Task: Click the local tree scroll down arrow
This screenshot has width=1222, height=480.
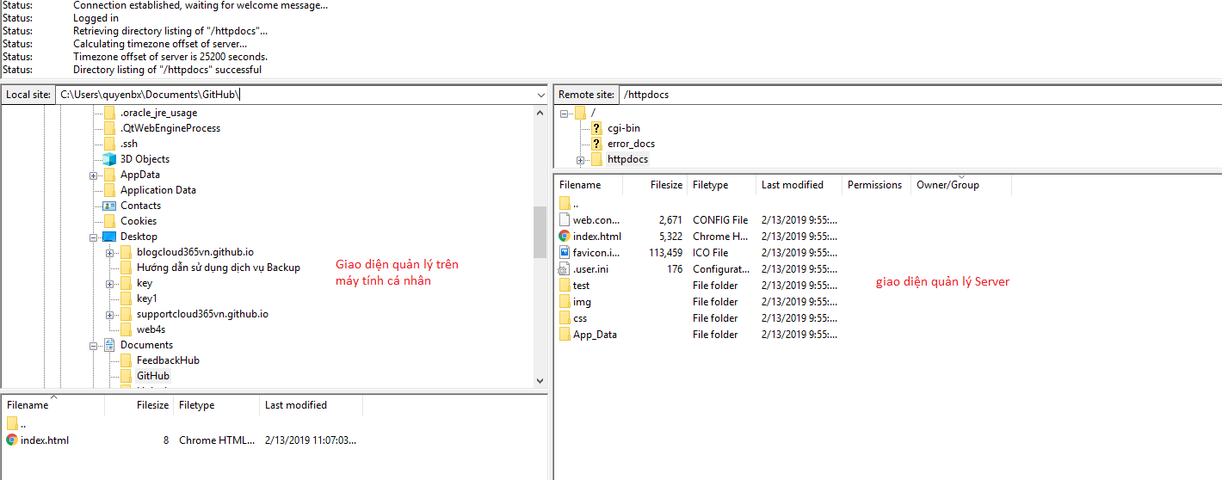Action: pyautogui.click(x=540, y=380)
